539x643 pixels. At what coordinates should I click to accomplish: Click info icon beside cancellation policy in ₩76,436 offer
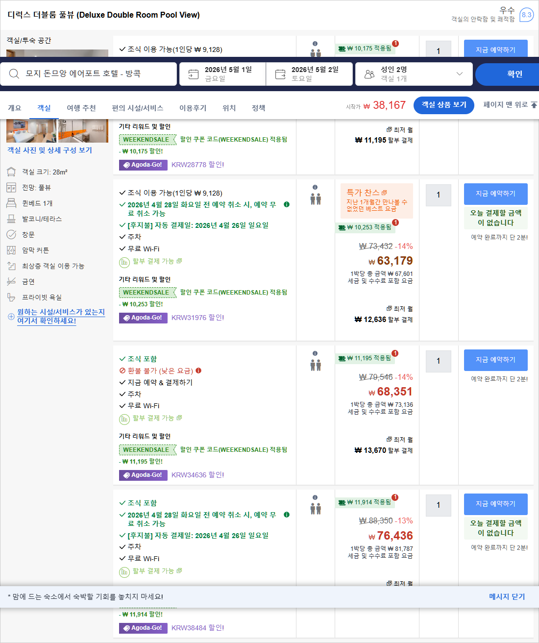(x=287, y=515)
